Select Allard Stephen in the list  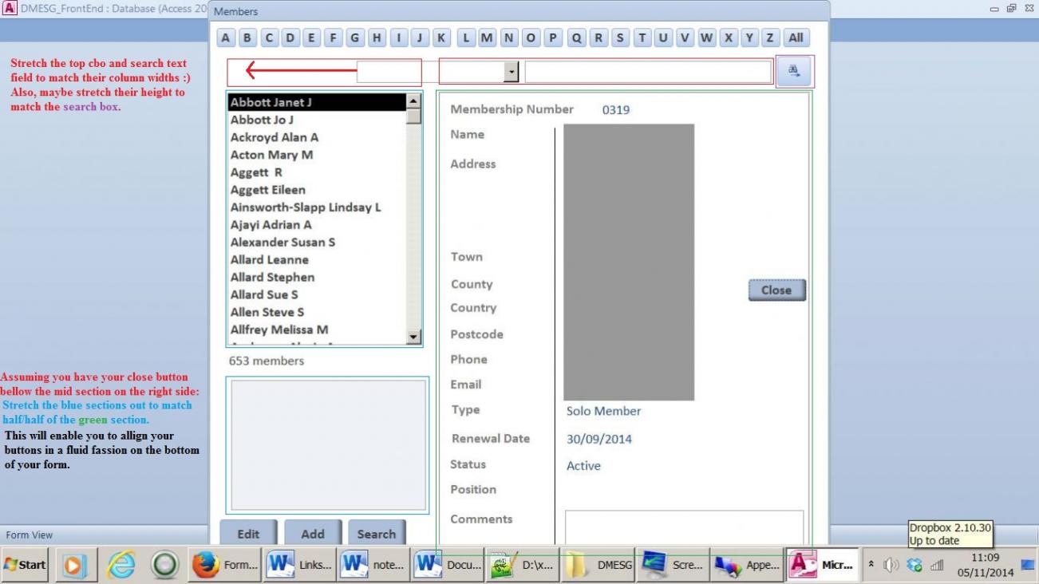coord(317,277)
